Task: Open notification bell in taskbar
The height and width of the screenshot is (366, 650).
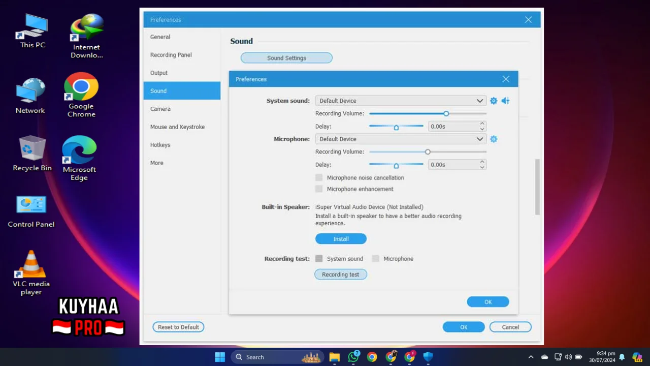Action: point(622,357)
